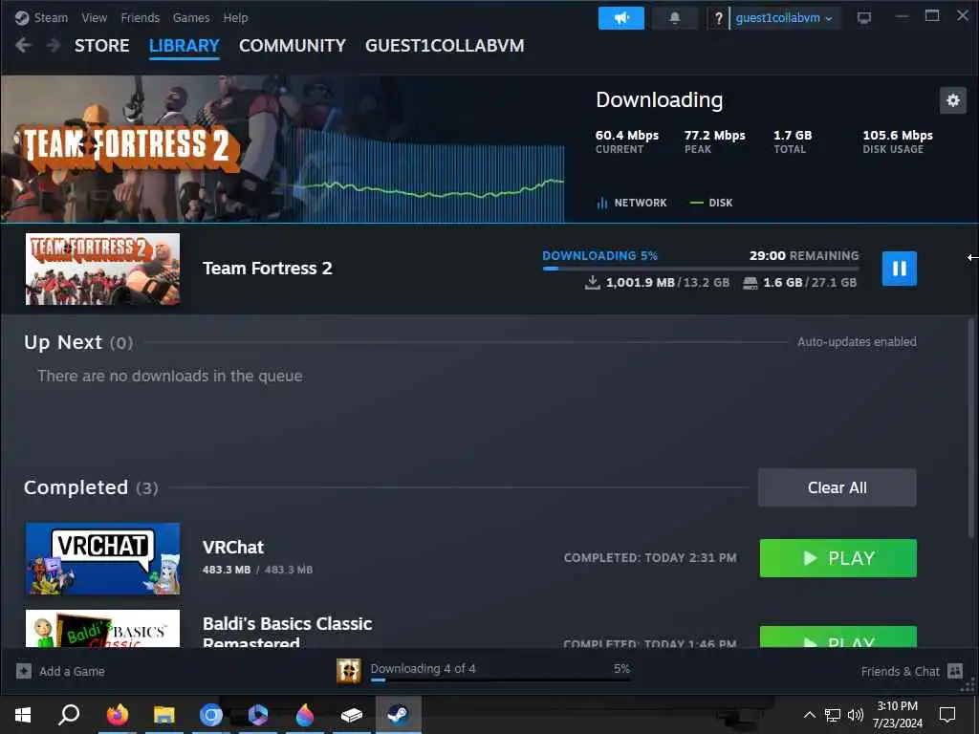The image size is (979, 734).
Task: Open the notifications bell
Action: click(x=674, y=18)
